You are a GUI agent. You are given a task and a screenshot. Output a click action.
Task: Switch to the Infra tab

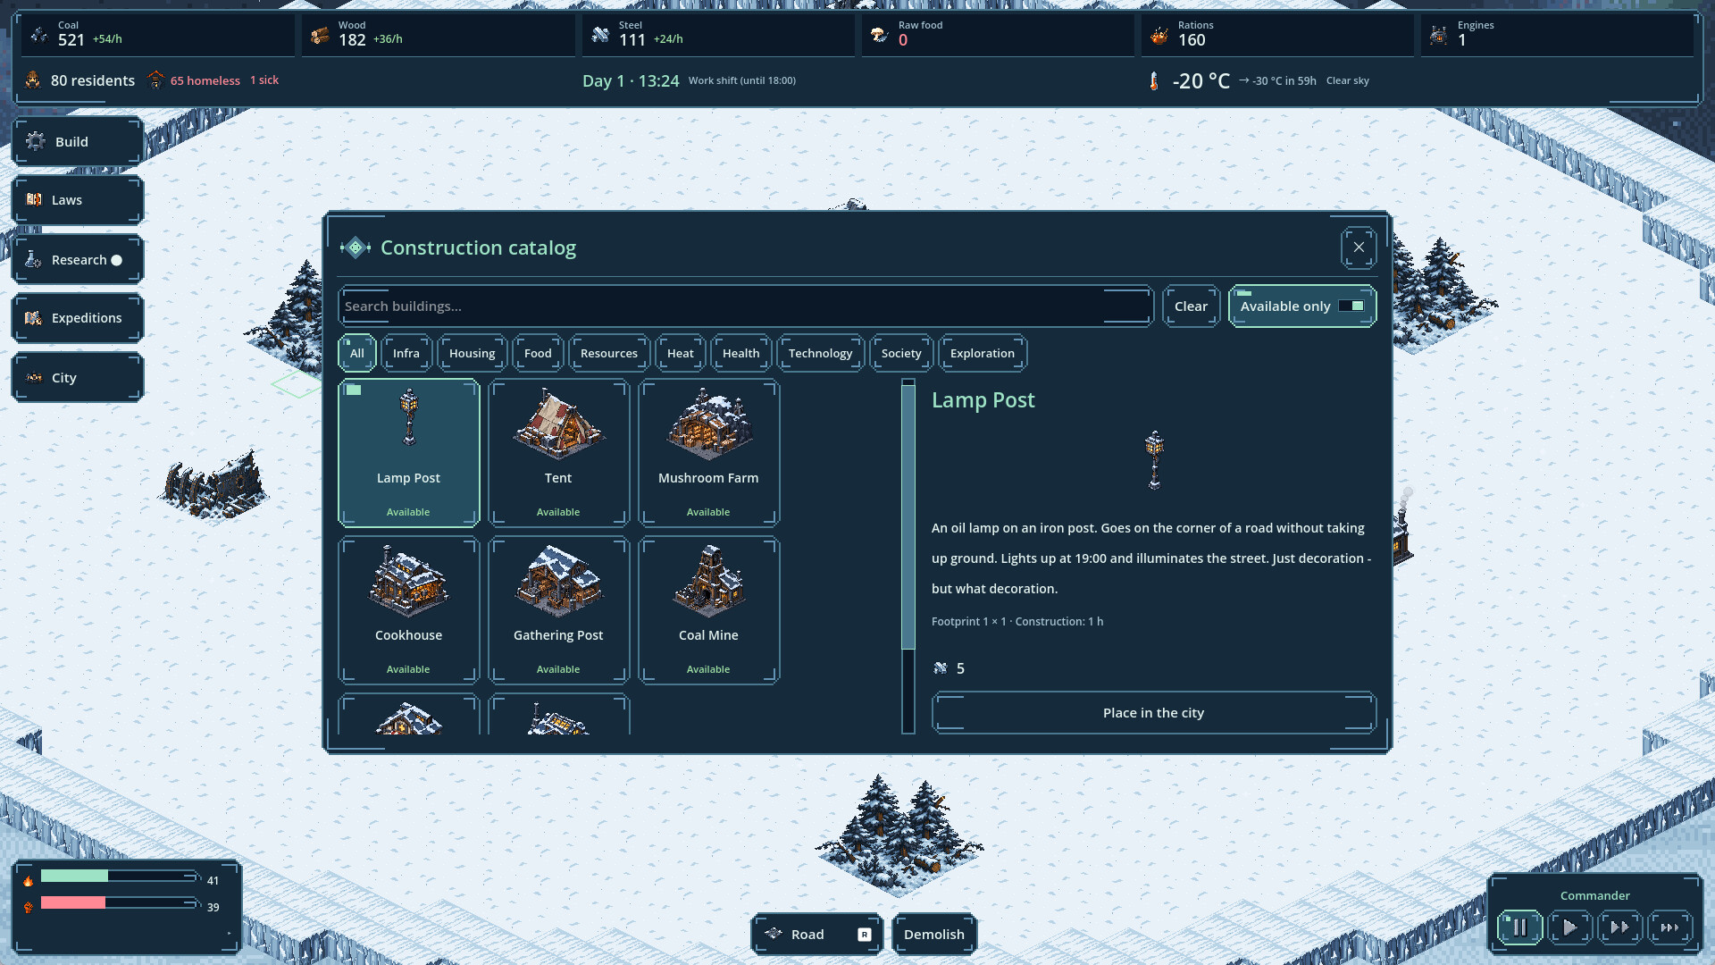pyautogui.click(x=406, y=353)
